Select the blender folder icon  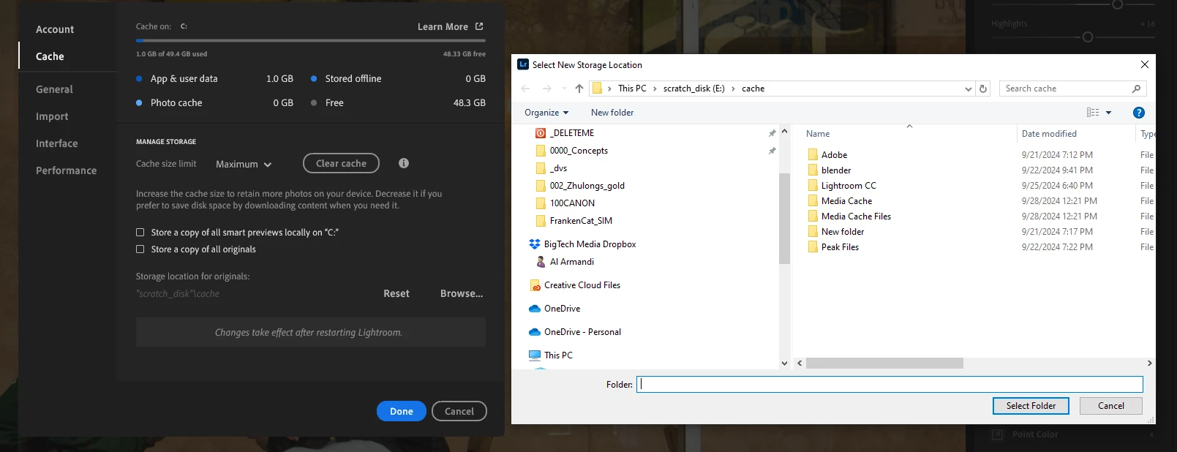(x=813, y=170)
